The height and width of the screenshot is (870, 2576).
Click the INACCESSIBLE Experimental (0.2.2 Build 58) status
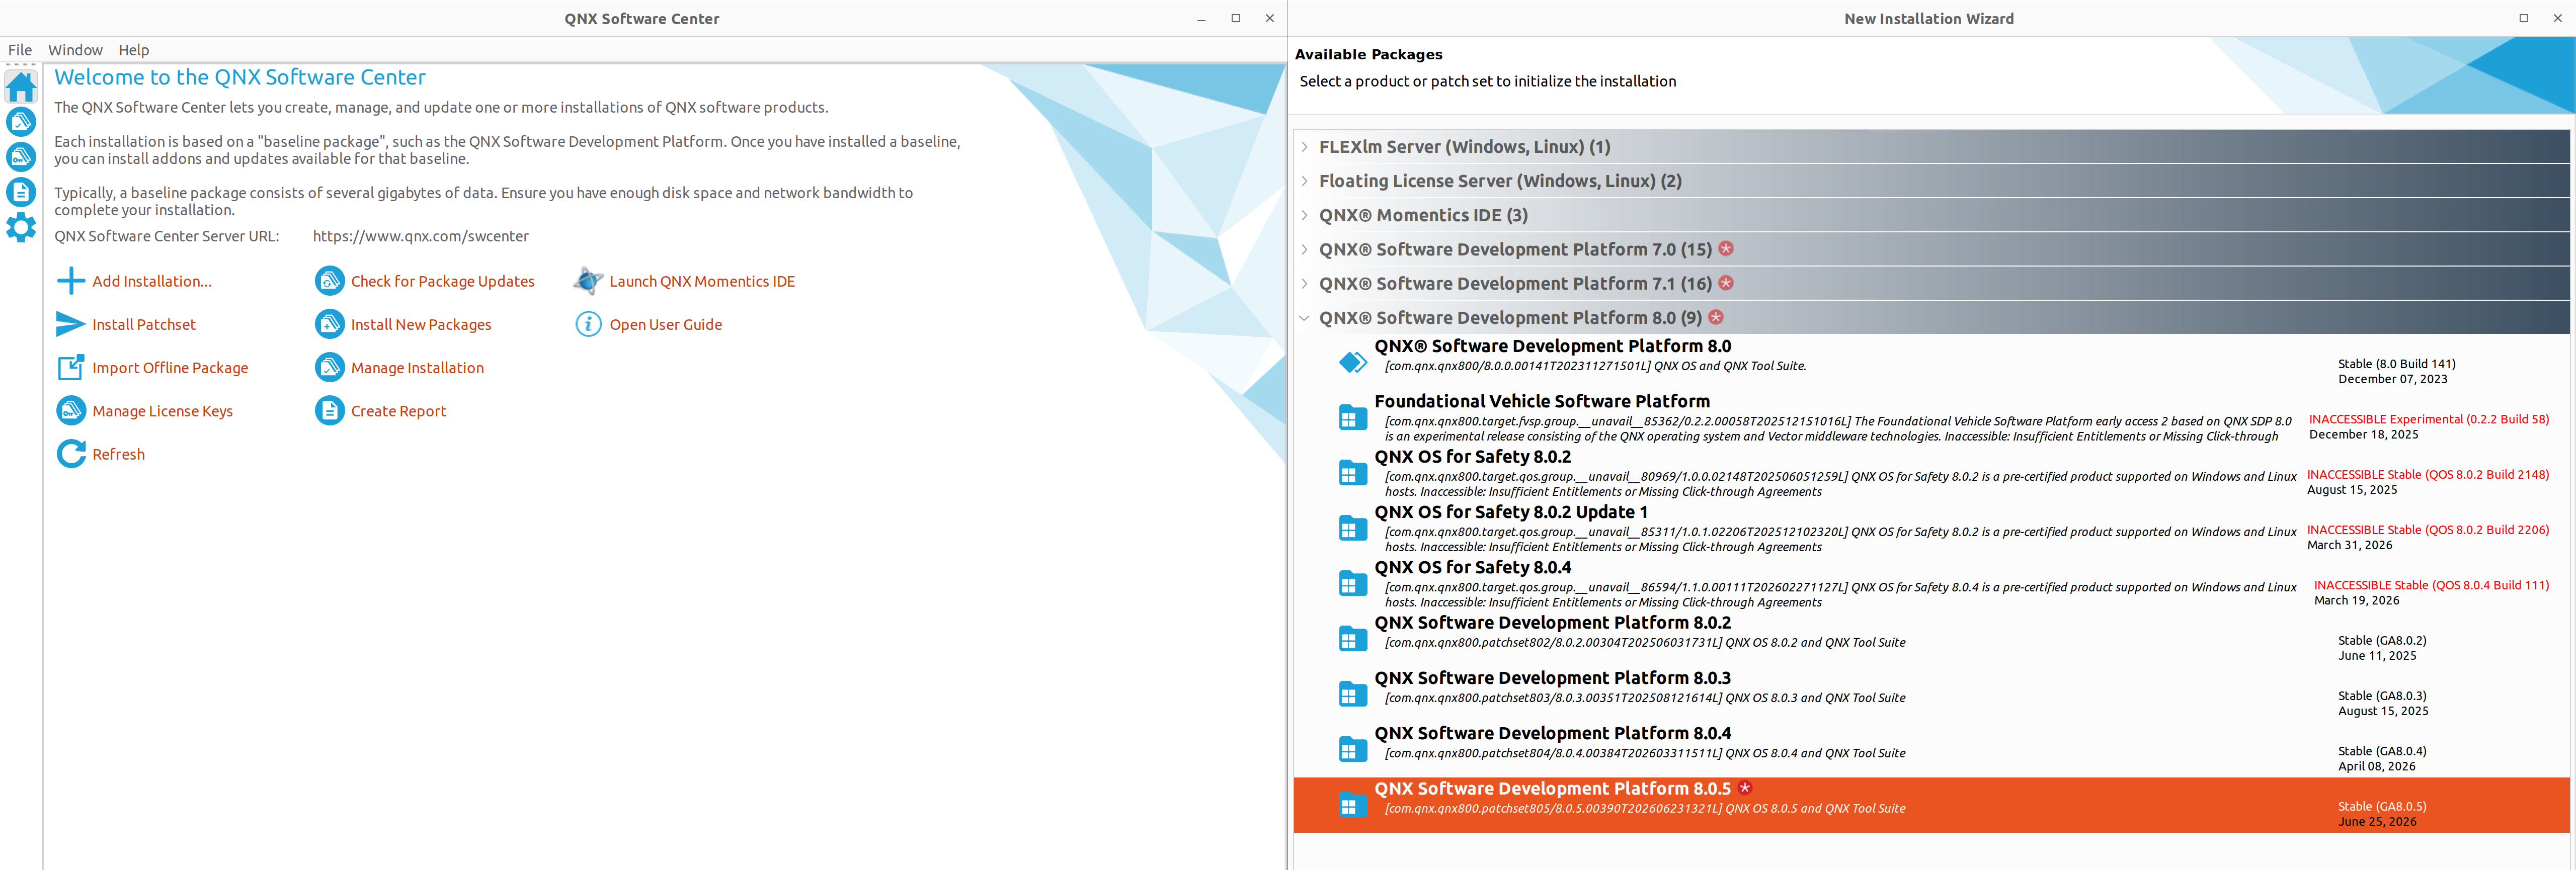(x=2428, y=419)
